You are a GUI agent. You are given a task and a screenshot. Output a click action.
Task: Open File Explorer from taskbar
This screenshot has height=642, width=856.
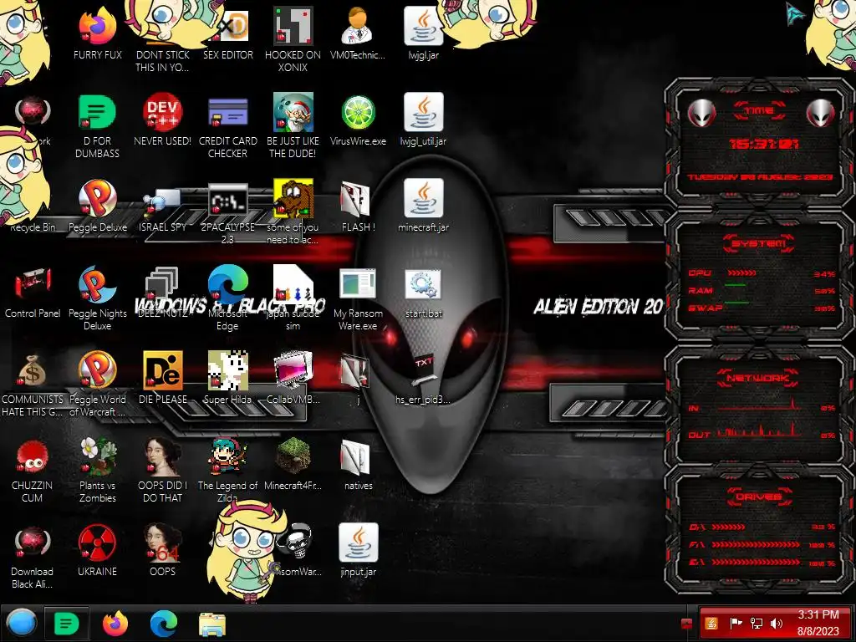click(211, 624)
